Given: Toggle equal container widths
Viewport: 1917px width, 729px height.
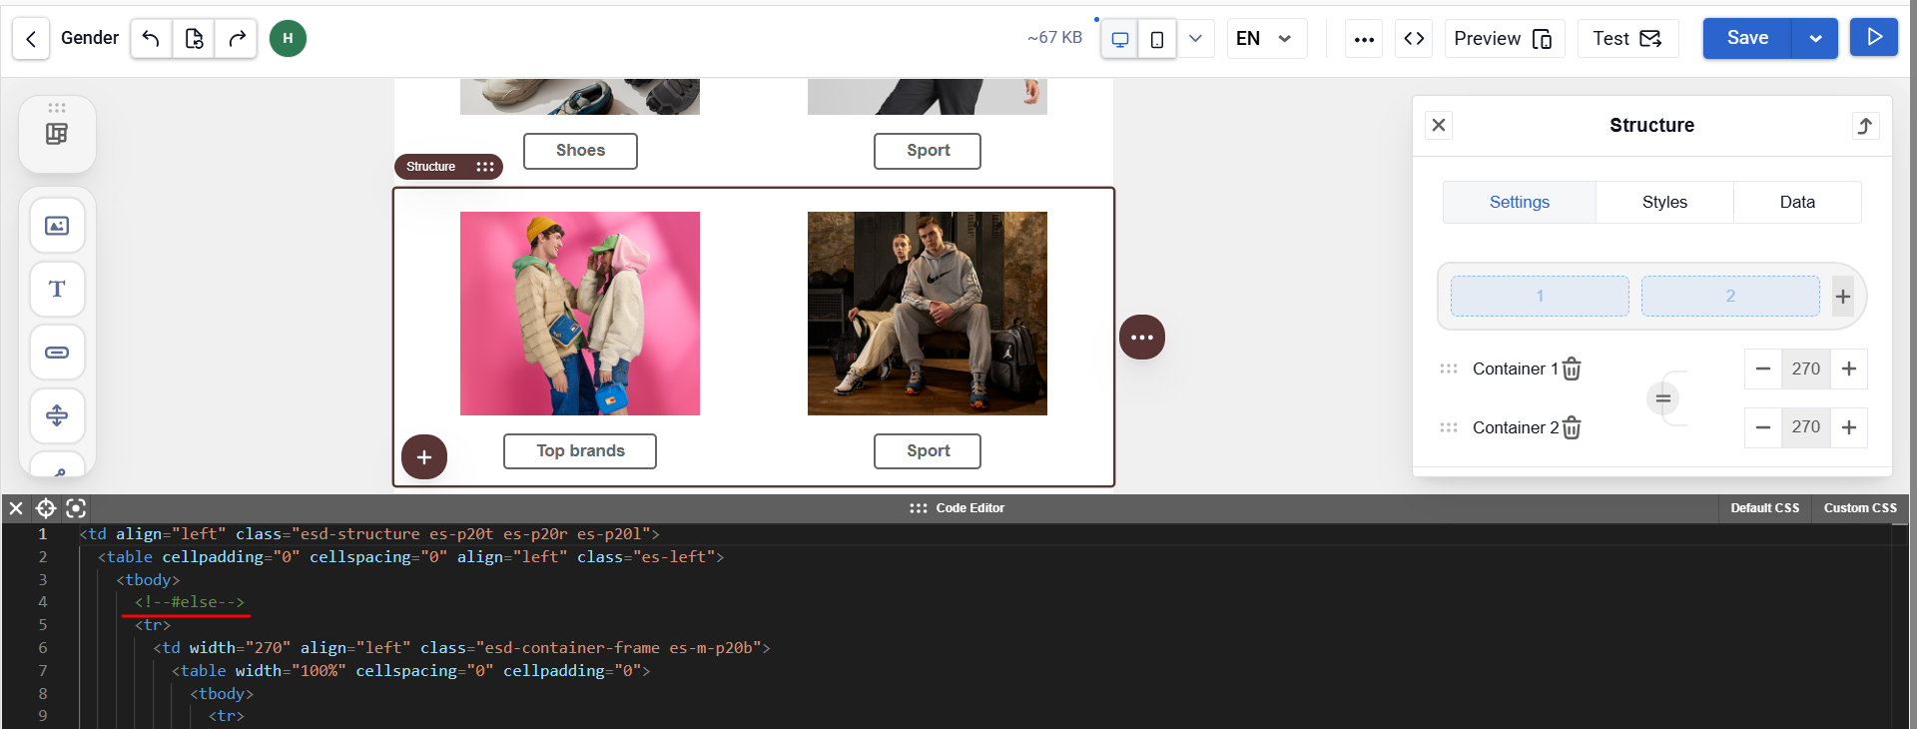Looking at the screenshot, I should 1663,398.
